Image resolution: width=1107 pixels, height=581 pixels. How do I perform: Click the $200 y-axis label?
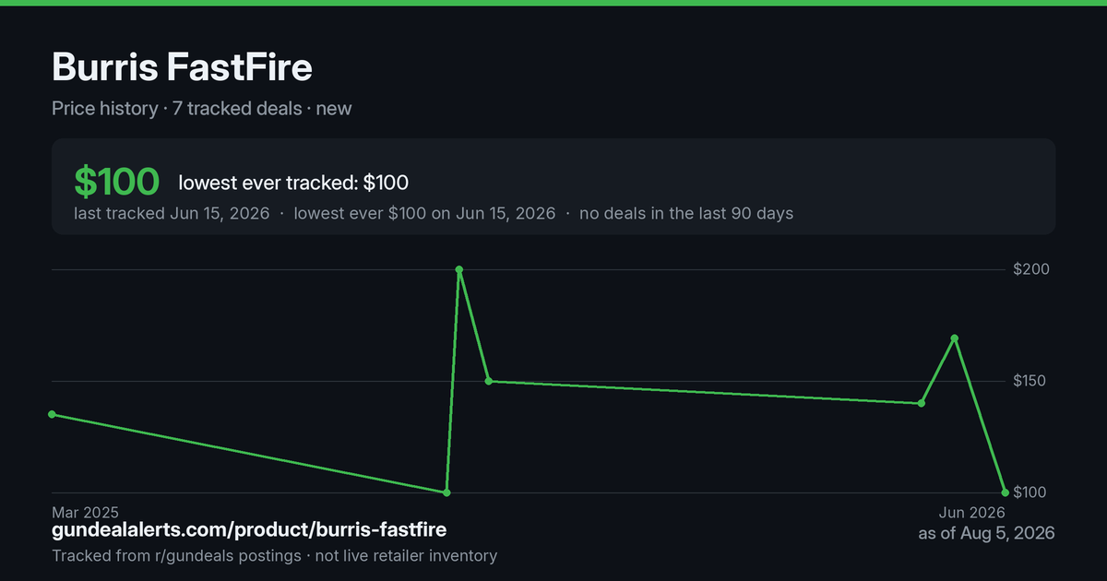click(1031, 269)
